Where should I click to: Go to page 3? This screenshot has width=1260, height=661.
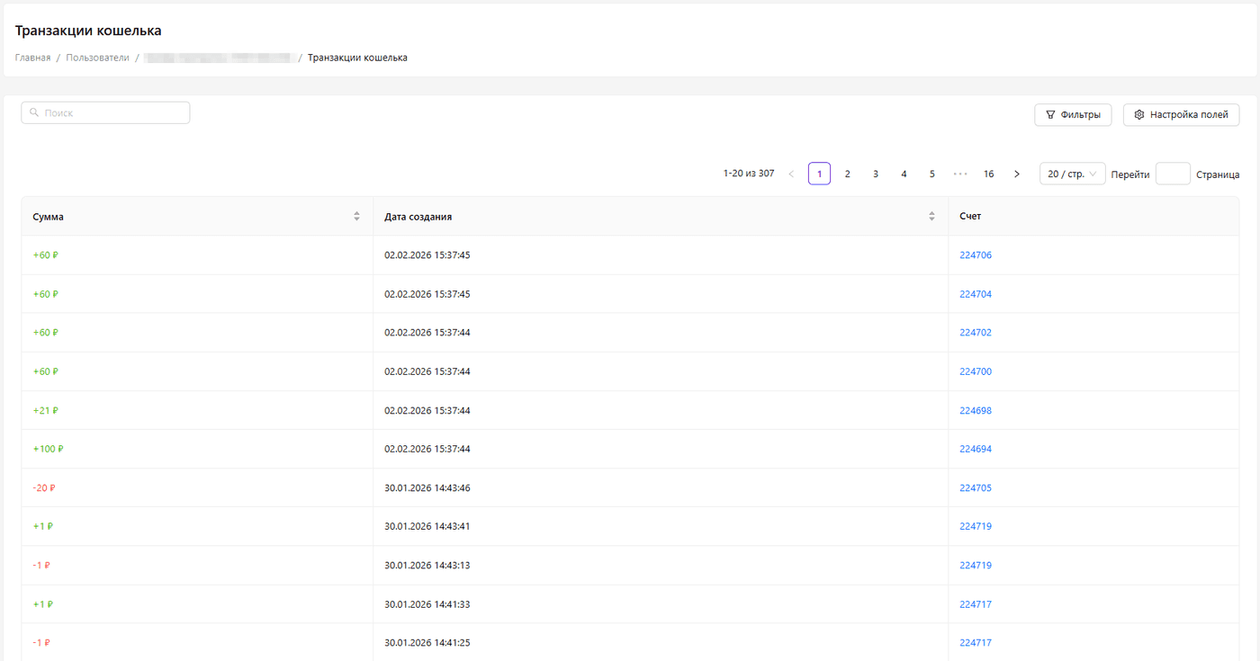tap(876, 174)
